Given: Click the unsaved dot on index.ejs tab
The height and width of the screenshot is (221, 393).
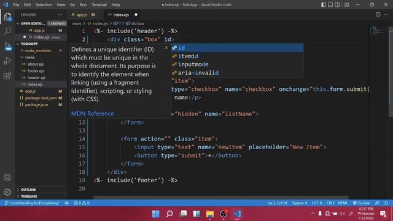Looking at the screenshot, I should (x=136, y=15).
